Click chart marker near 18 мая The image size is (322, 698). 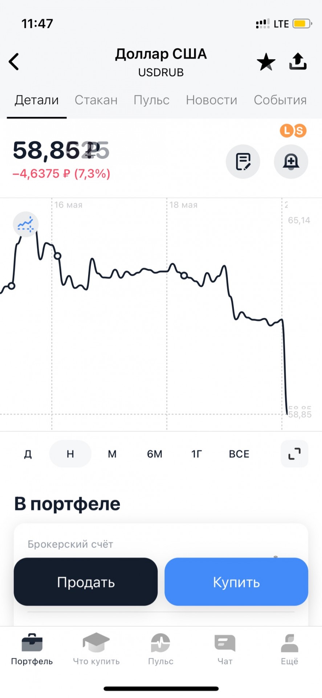pyautogui.click(x=184, y=276)
